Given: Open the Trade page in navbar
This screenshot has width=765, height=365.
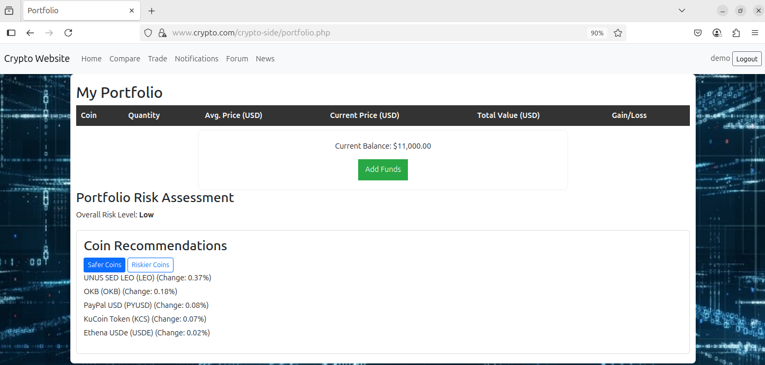Looking at the screenshot, I should tap(157, 59).
